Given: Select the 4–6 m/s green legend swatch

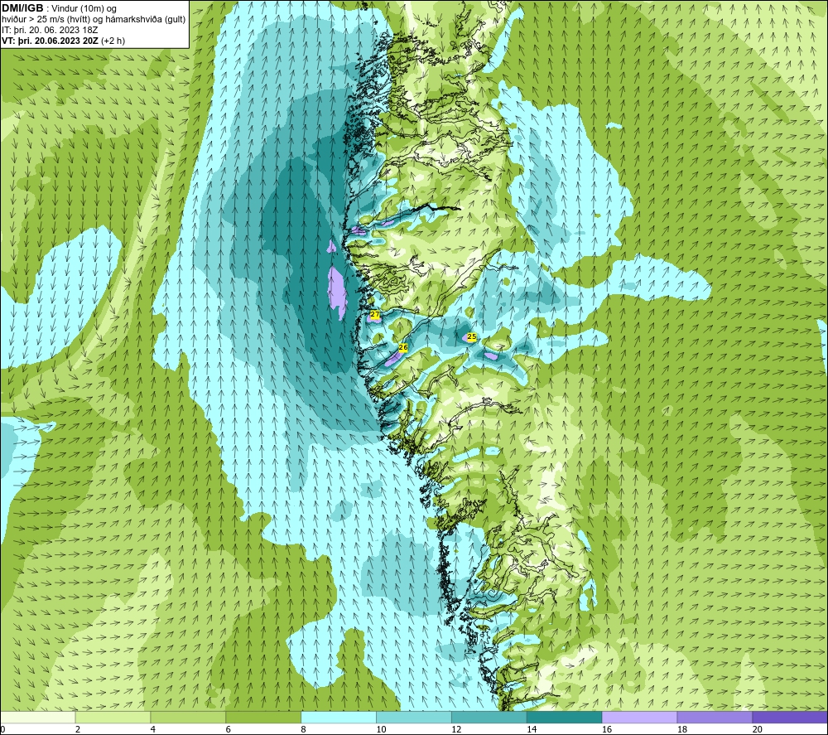Looking at the screenshot, I should [188, 718].
